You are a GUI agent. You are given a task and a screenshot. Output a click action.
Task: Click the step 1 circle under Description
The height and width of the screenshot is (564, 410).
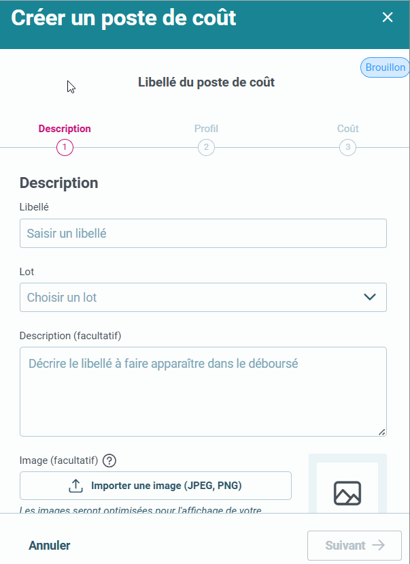(x=65, y=147)
